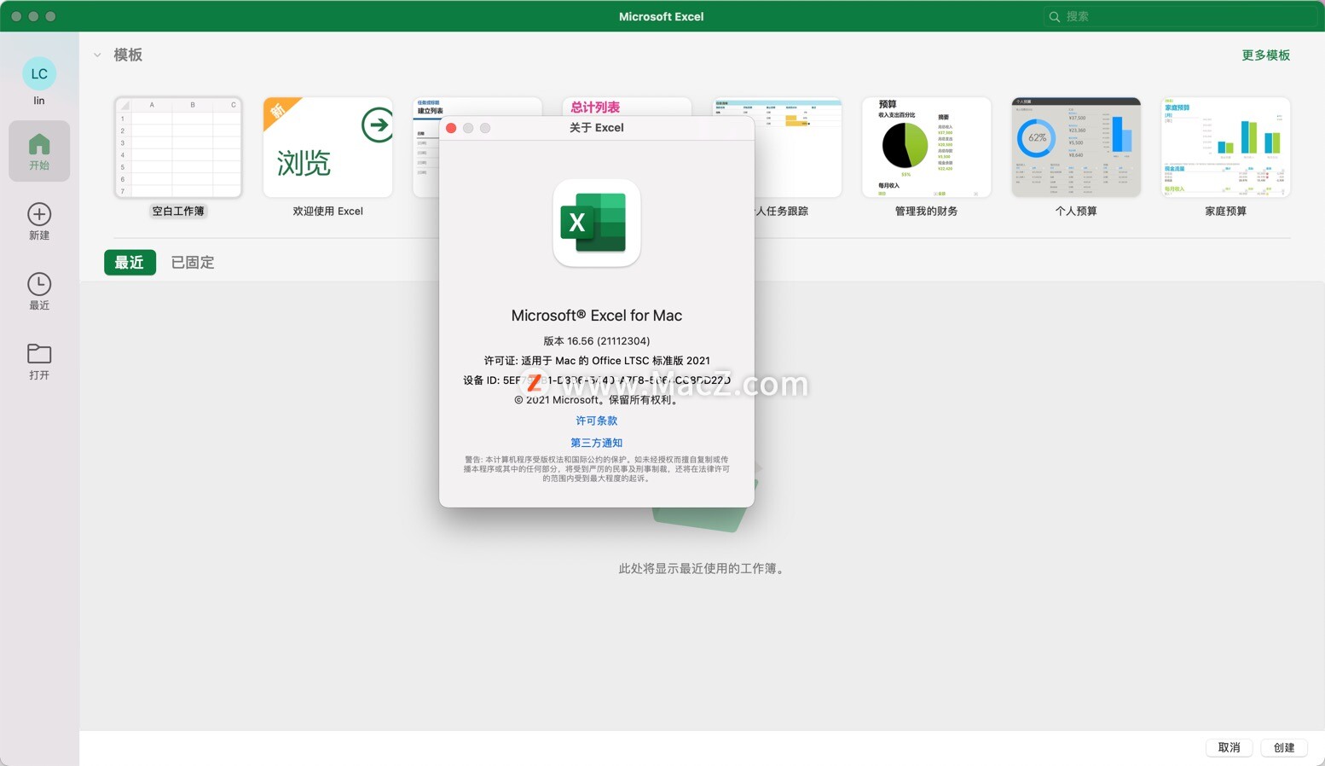This screenshot has width=1325, height=766.
Task: Click the 设备 ID text line
Action: 597,380
